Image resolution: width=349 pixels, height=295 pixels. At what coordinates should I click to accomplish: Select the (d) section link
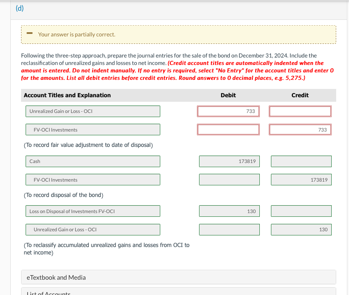19,8
